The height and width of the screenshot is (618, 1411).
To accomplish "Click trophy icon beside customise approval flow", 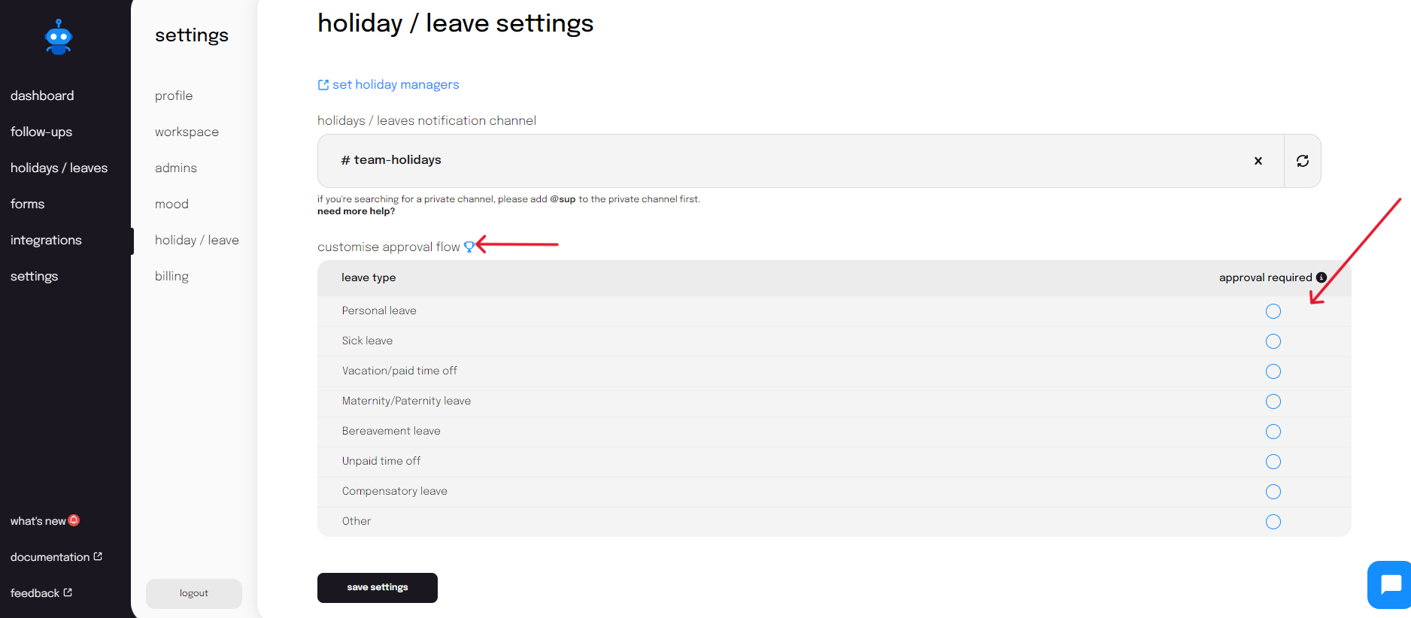I will (469, 247).
